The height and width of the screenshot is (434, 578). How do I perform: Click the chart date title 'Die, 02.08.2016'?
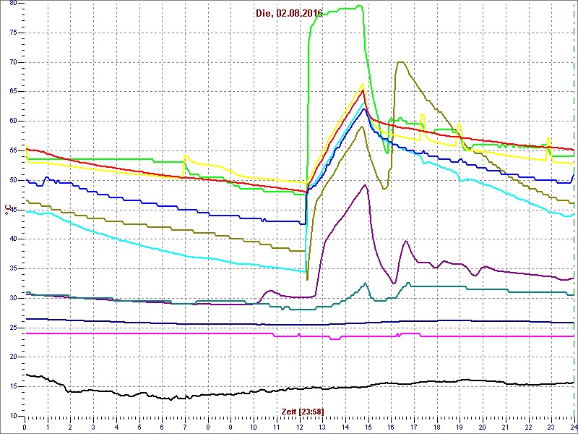tap(289, 14)
